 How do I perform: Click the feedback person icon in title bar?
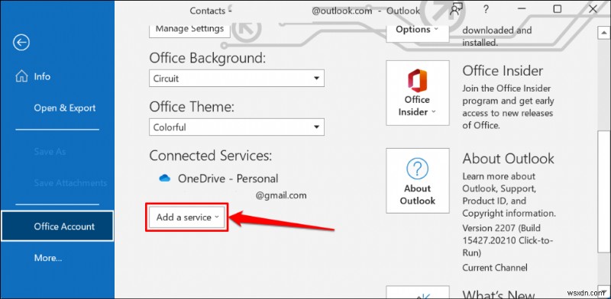click(455, 10)
